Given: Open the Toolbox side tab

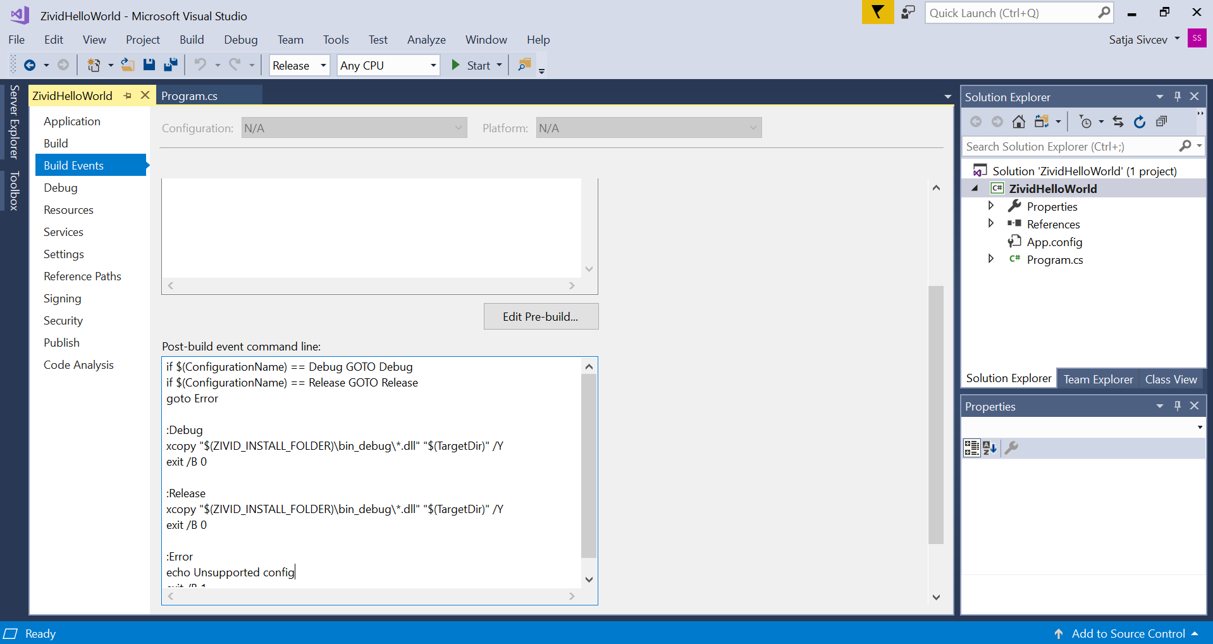Looking at the screenshot, I should click(14, 190).
